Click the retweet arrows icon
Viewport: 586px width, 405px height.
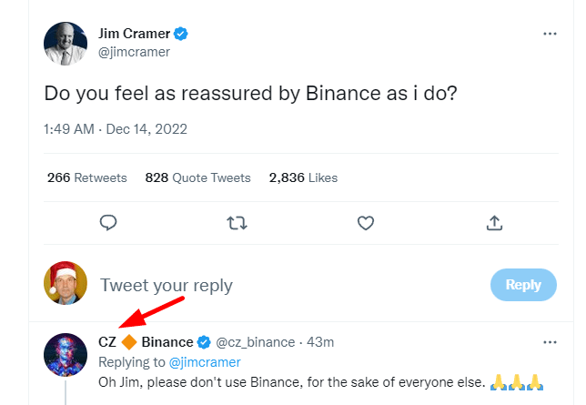[x=237, y=222]
